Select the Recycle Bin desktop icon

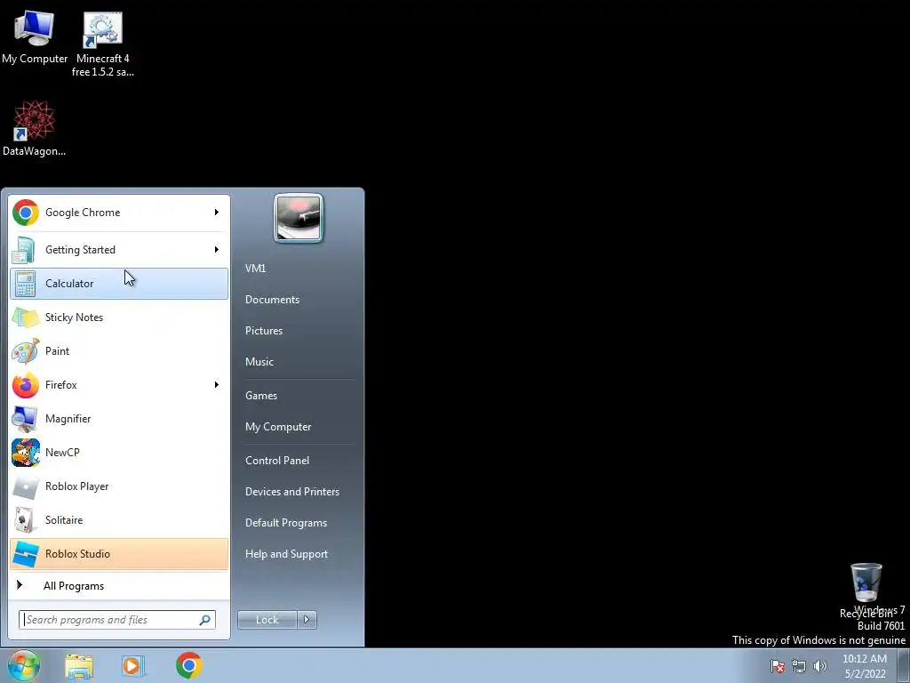(866, 591)
